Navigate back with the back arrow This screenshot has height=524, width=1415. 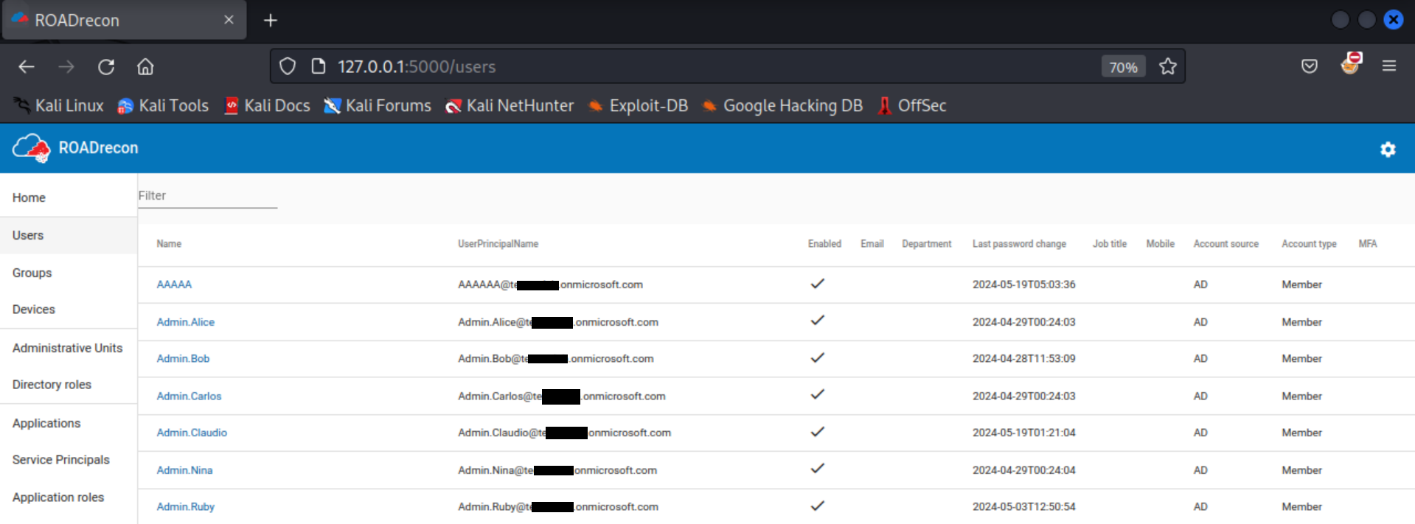point(27,67)
